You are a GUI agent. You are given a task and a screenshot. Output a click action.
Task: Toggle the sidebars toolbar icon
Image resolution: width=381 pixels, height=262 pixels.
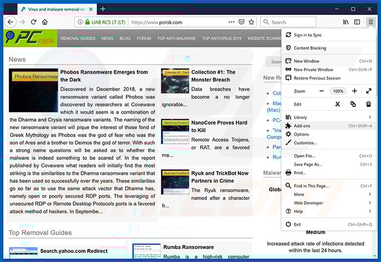(x=357, y=22)
